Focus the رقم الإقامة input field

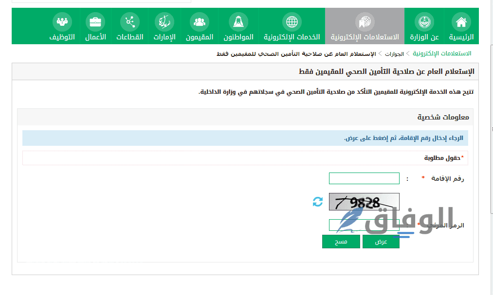click(364, 178)
